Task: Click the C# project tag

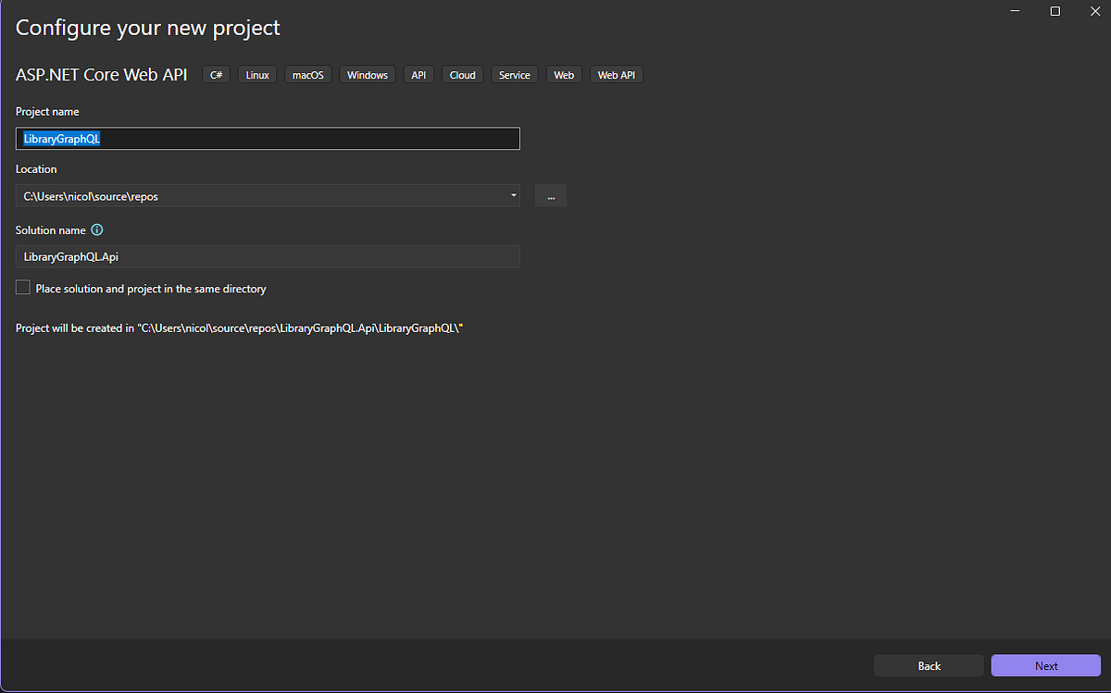Action: 216,74
